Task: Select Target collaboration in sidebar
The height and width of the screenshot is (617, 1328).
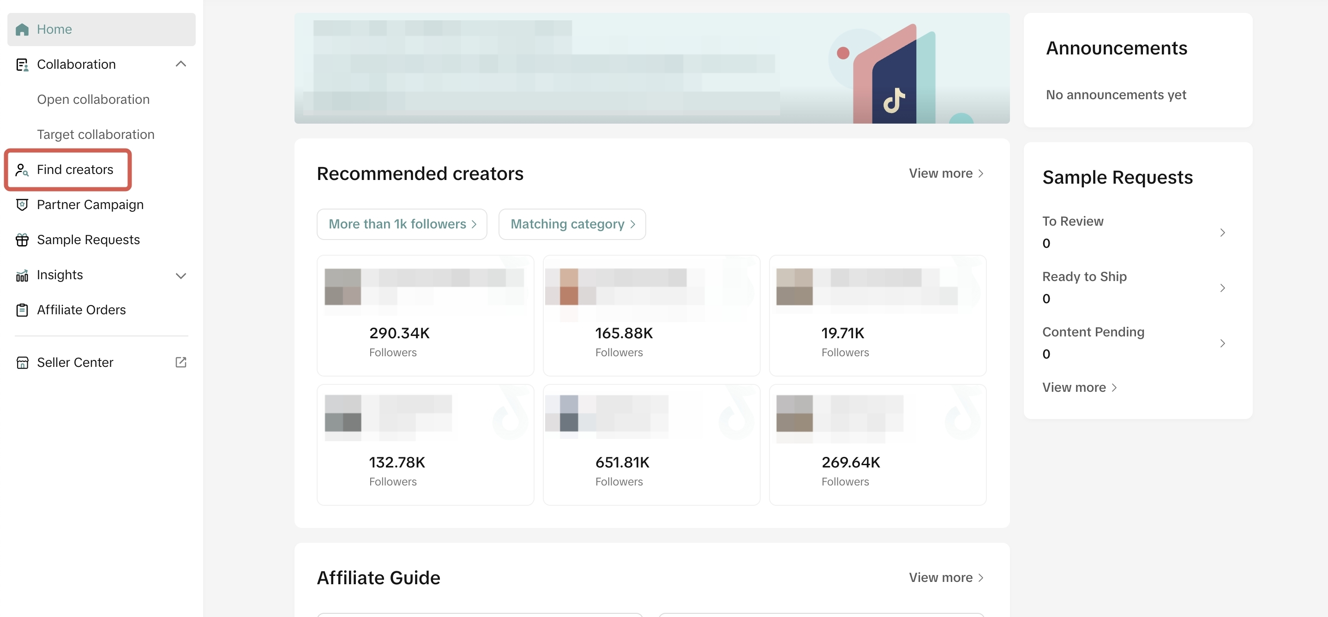Action: [x=96, y=135]
